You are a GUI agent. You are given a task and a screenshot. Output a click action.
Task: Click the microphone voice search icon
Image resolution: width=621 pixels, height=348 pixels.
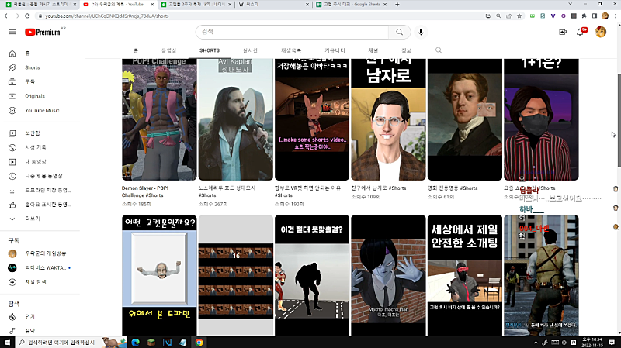[x=422, y=32]
